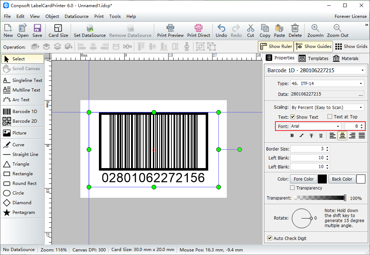This screenshot has height=255, width=370.
Task: Choose the Barcode 2D tool
Action: 22,121
